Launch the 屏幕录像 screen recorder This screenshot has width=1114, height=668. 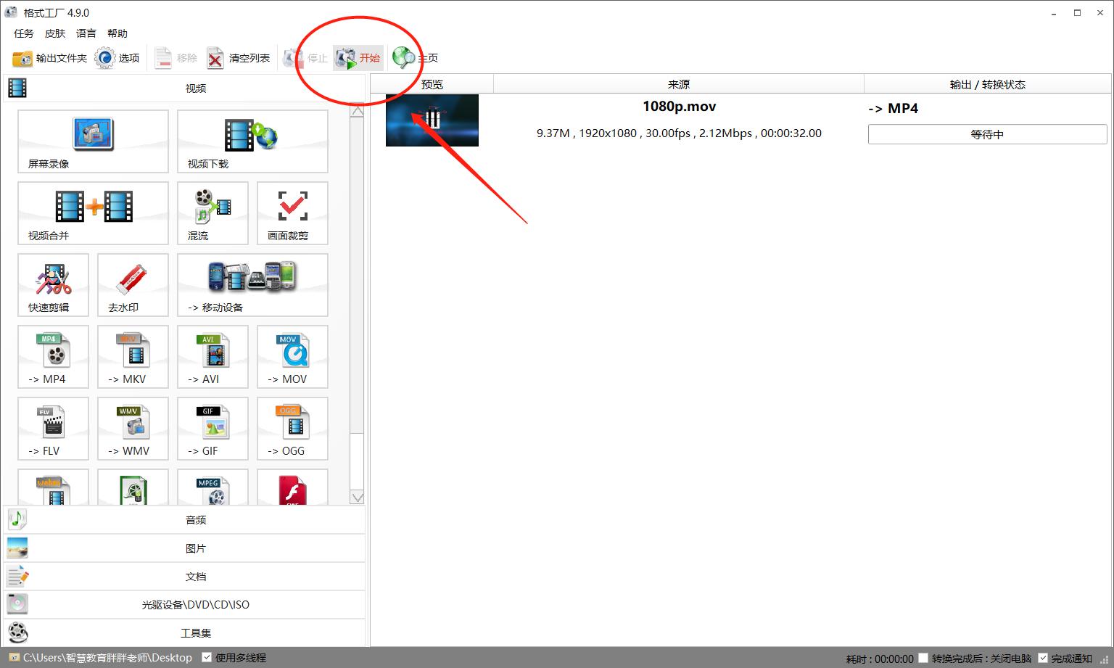pos(93,141)
